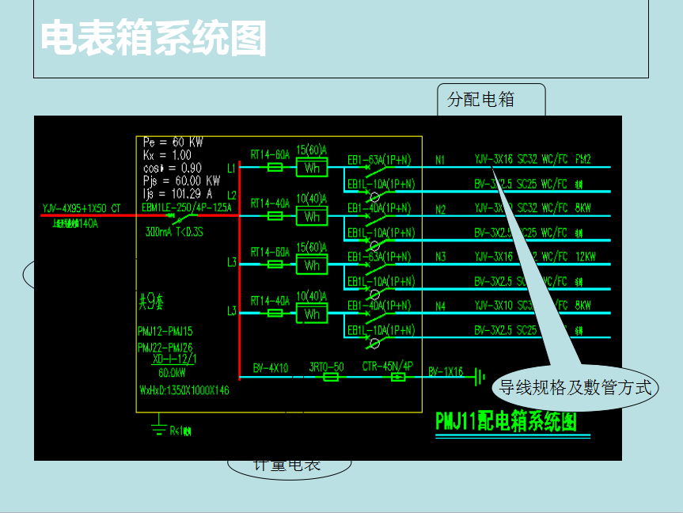Viewport: 683px width, 513px height.
Task: Click the slide title 电表箱系统图
Action: click(154, 38)
